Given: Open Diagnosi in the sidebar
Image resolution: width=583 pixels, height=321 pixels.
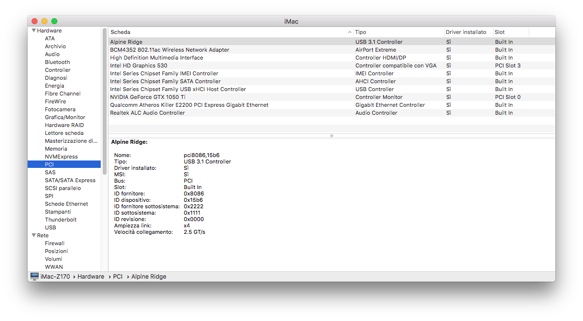Looking at the screenshot, I should (x=56, y=78).
